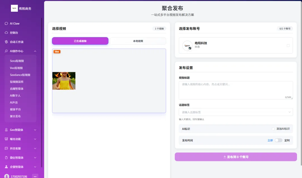Select the Veo video thumbnail
This screenshot has width=302, height=178.
(x=64, y=81)
